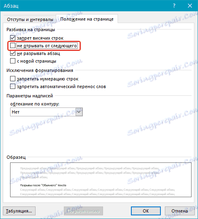The height and width of the screenshot is (219, 198).
Task: Uncheck запрет висячих строк
Action: coord(13,38)
